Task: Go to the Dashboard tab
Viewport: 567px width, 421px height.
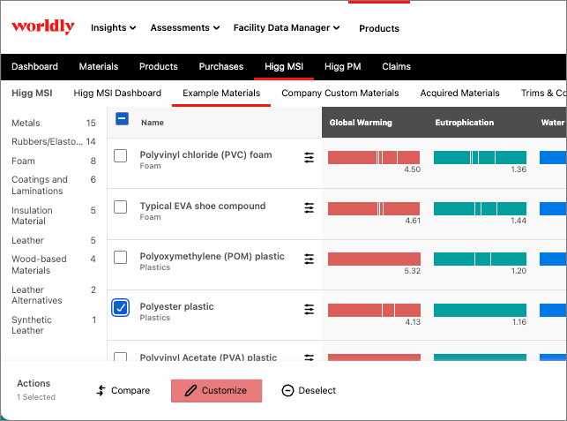Action: click(34, 66)
